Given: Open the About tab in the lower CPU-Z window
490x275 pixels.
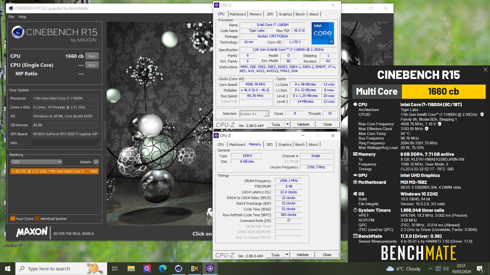Looking at the screenshot, I should tap(313, 145).
